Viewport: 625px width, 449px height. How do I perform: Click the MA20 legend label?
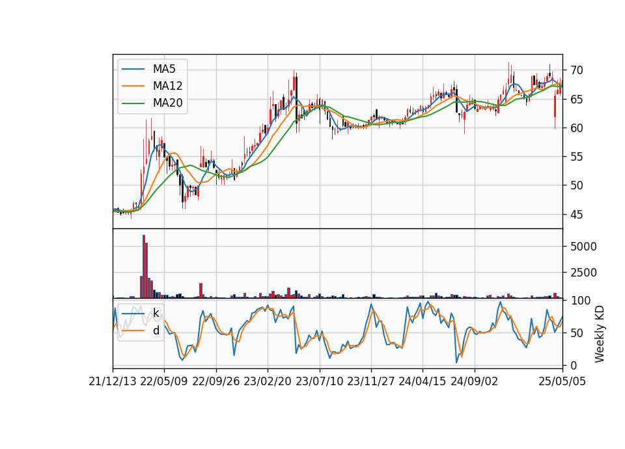tap(167, 103)
